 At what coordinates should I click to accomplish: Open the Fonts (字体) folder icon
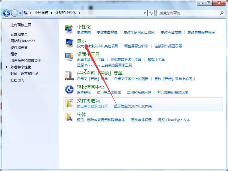(x=69, y=117)
